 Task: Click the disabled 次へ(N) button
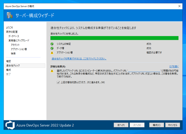(137, 125)
